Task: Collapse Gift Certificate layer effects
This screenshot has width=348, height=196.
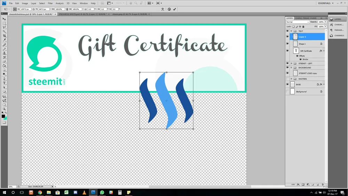Action: pyautogui.click(x=324, y=51)
